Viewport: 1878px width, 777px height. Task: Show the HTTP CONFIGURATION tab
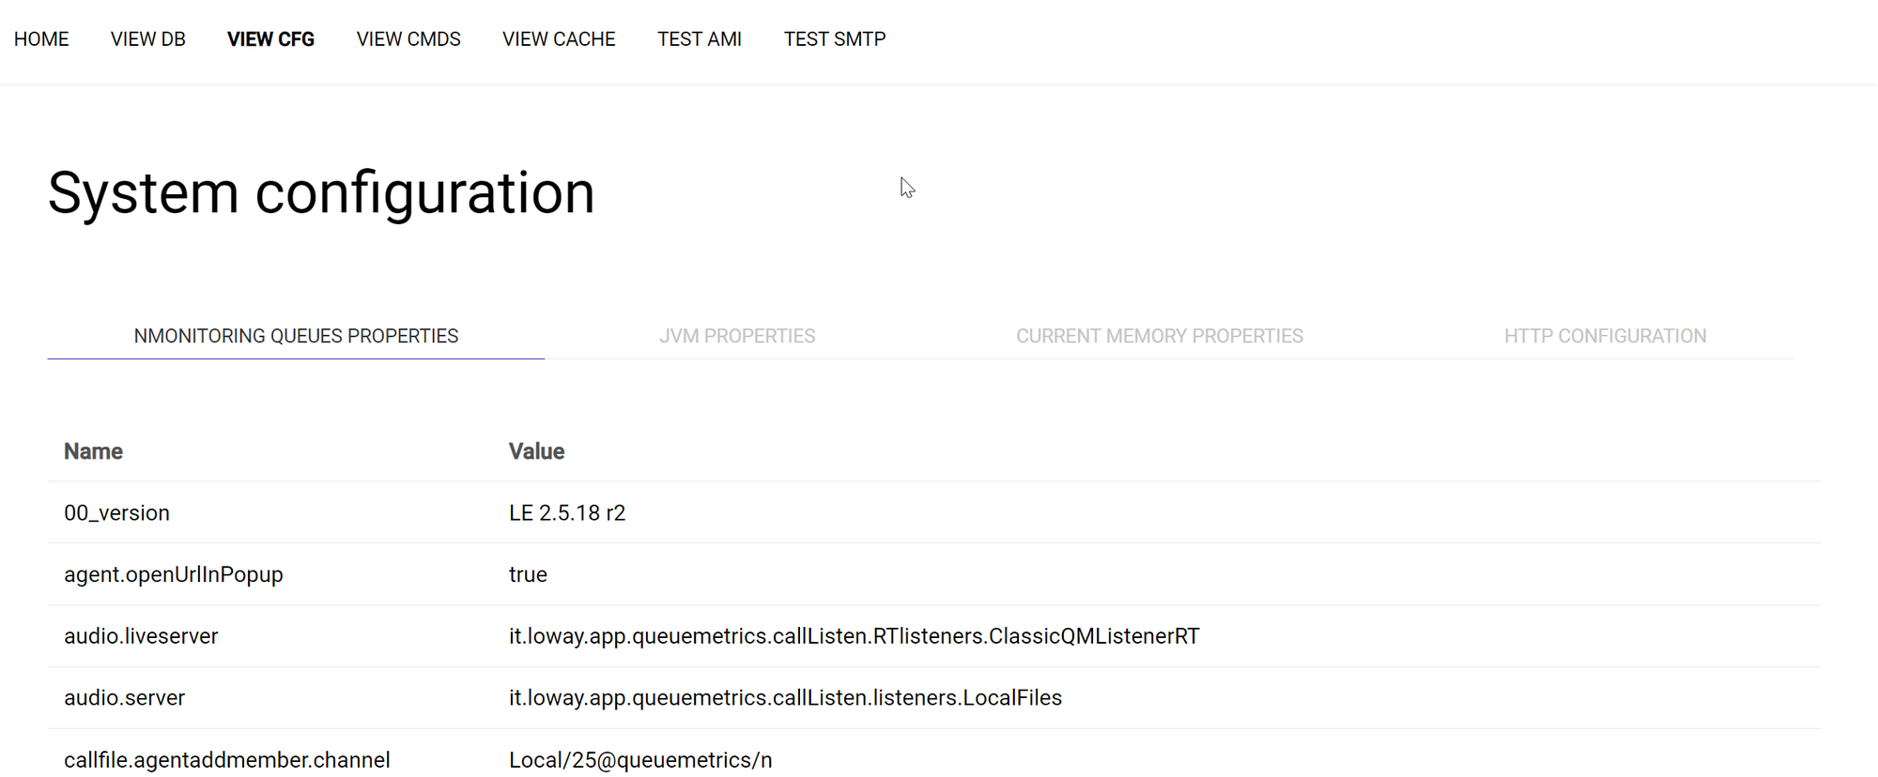coord(1605,336)
